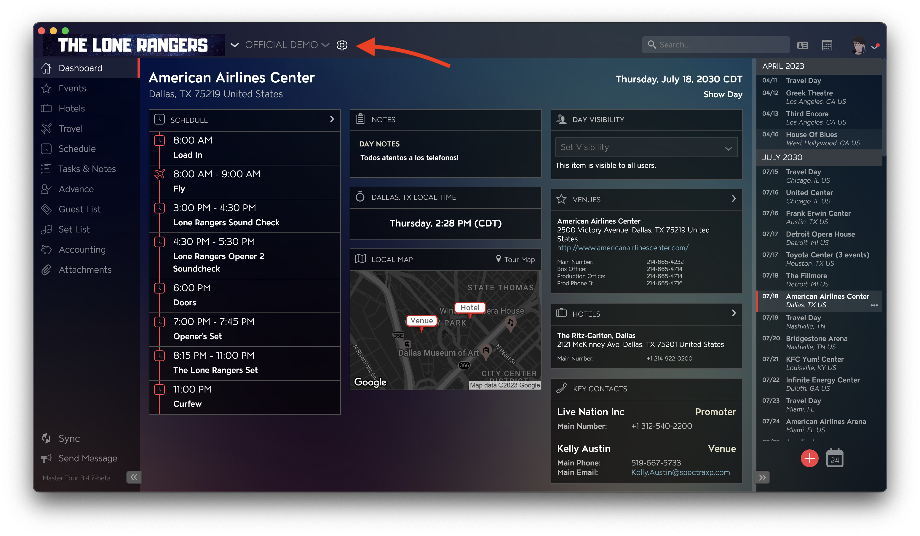The image size is (920, 536).
Task: Click the Send Message megaphone icon
Action: [46, 458]
